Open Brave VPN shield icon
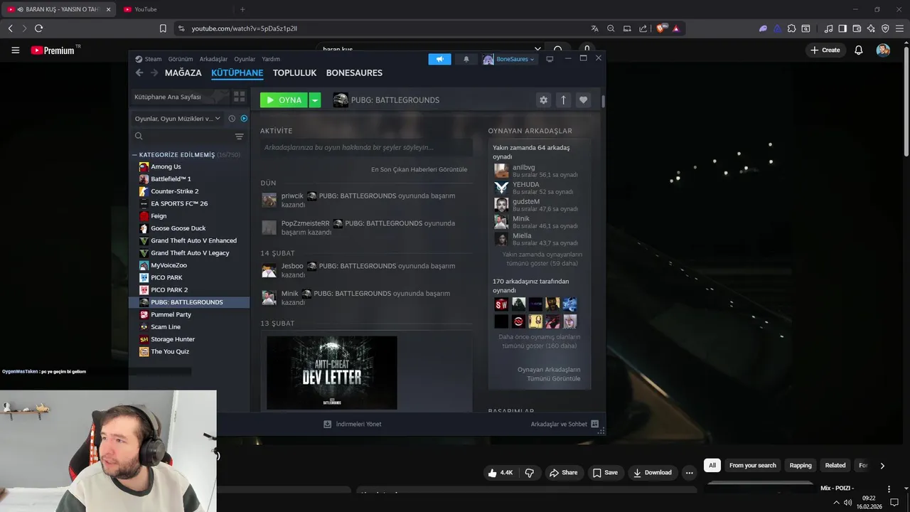Viewport: 910px width, 512px height. (x=885, y=28)
